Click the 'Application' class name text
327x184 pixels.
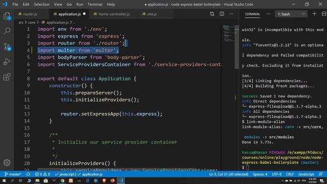[x=114, y=79]
